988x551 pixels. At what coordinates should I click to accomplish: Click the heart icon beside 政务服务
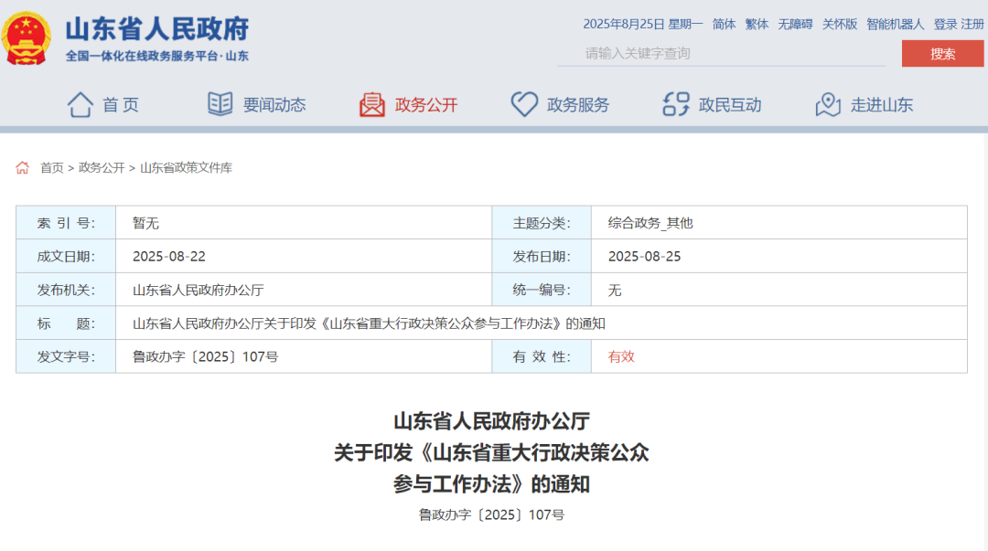coord(523,104)
